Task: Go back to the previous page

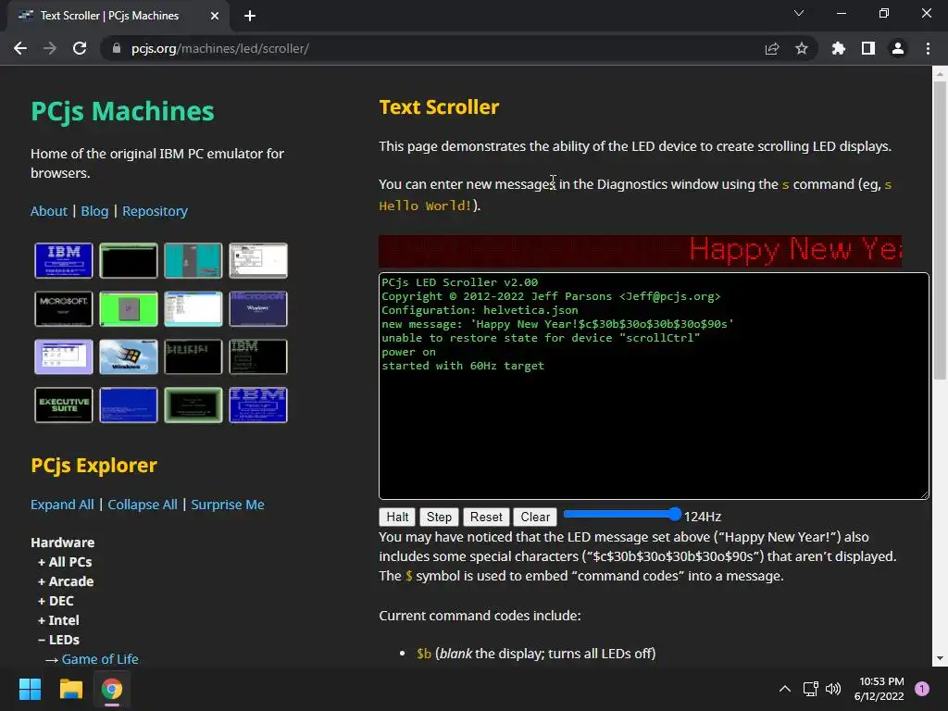Action: point(20,48)
